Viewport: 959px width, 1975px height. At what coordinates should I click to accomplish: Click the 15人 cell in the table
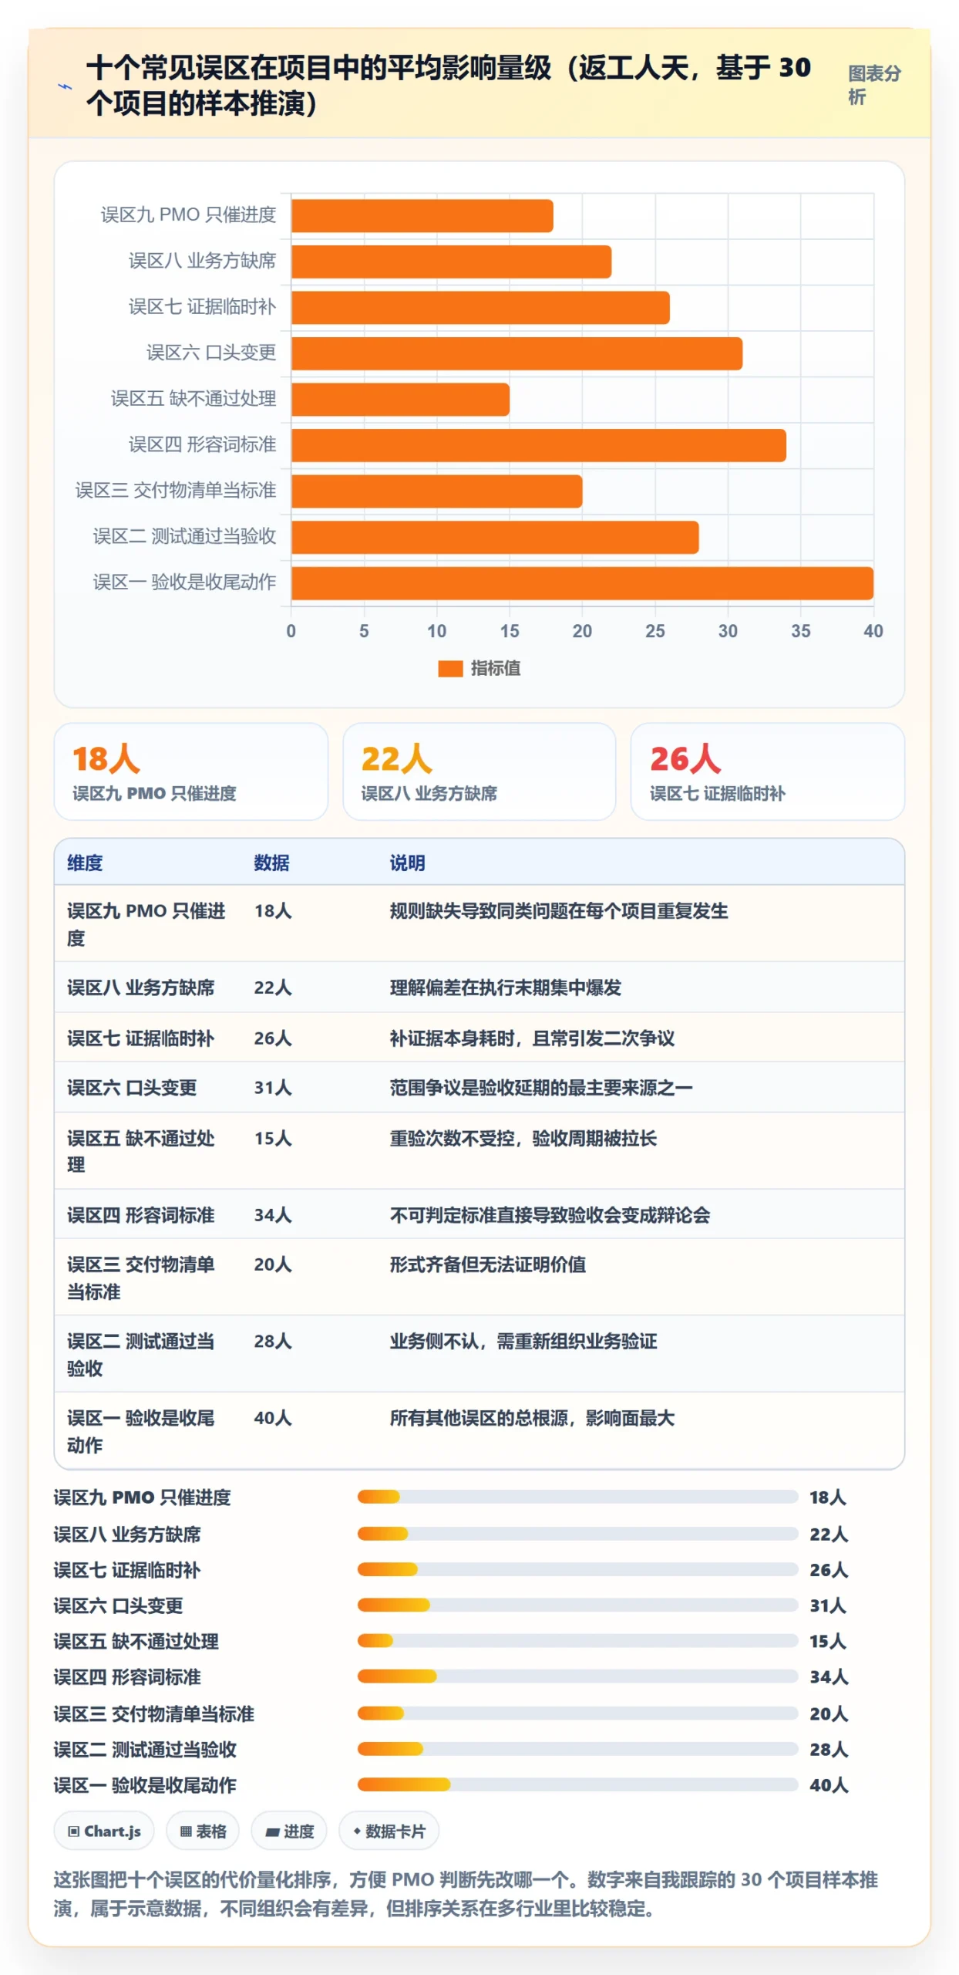[x=273, y=1138]
